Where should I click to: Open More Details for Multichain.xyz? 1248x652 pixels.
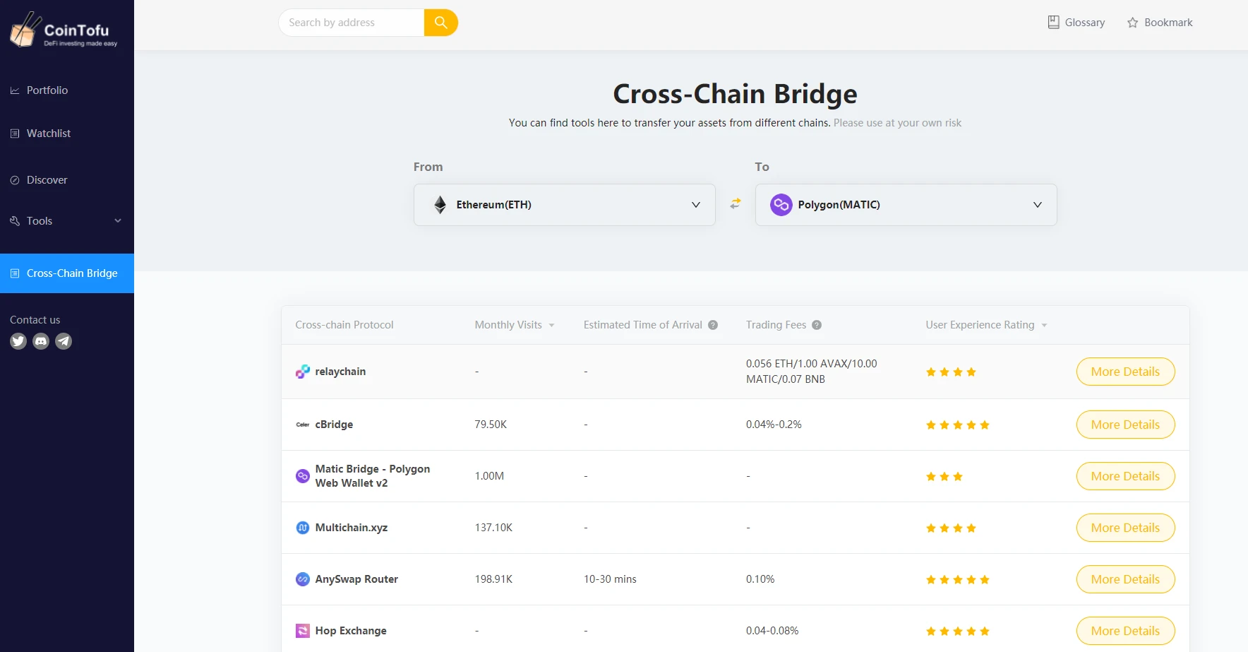[1125, 528]
